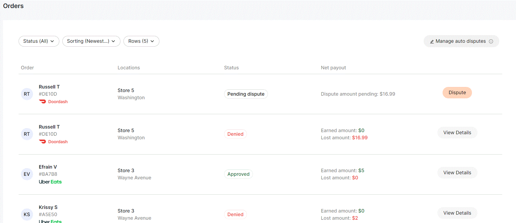Click the RT avatar in the Denied Russell row
The width and height of the screenshot is (516, 223).
pyautogui.click(x=27, y=134)
